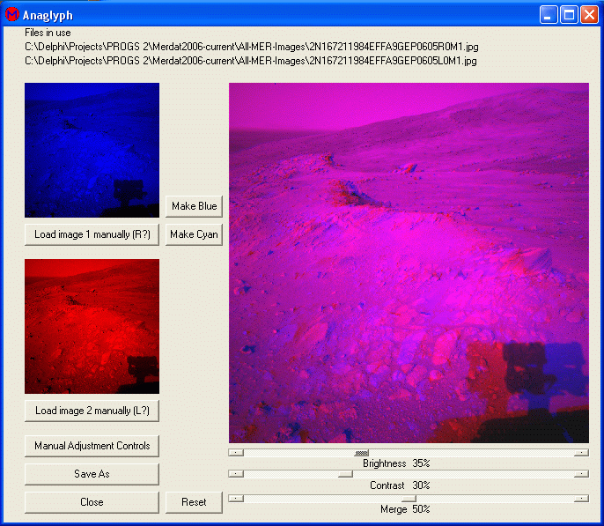
Task: Click right arrow of Merge scrollbar
Action: tap(581, 499)
